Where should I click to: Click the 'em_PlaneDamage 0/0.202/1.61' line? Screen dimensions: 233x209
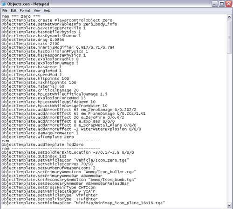point(74,113)
